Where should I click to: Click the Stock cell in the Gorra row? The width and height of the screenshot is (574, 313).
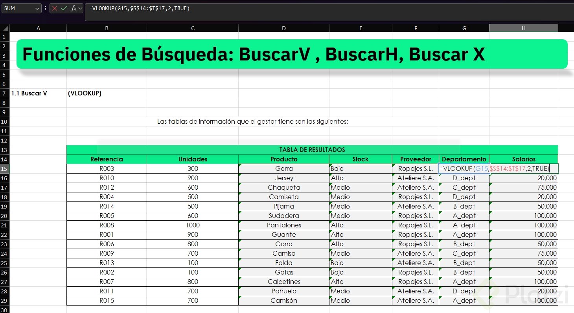361,168
